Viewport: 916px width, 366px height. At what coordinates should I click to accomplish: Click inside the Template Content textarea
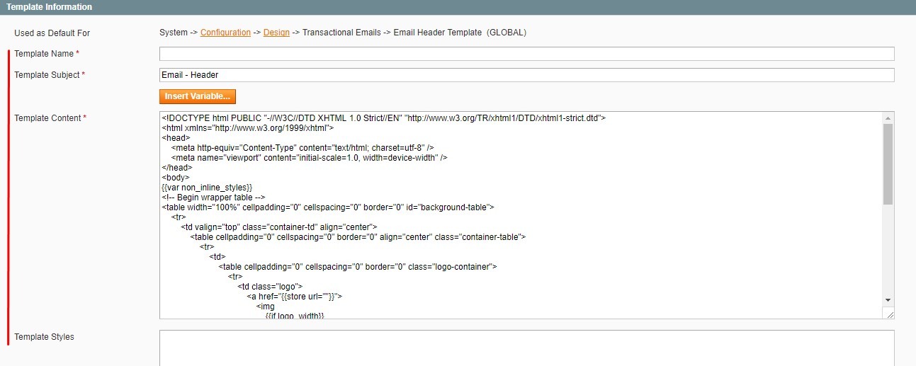coord(521,215)
